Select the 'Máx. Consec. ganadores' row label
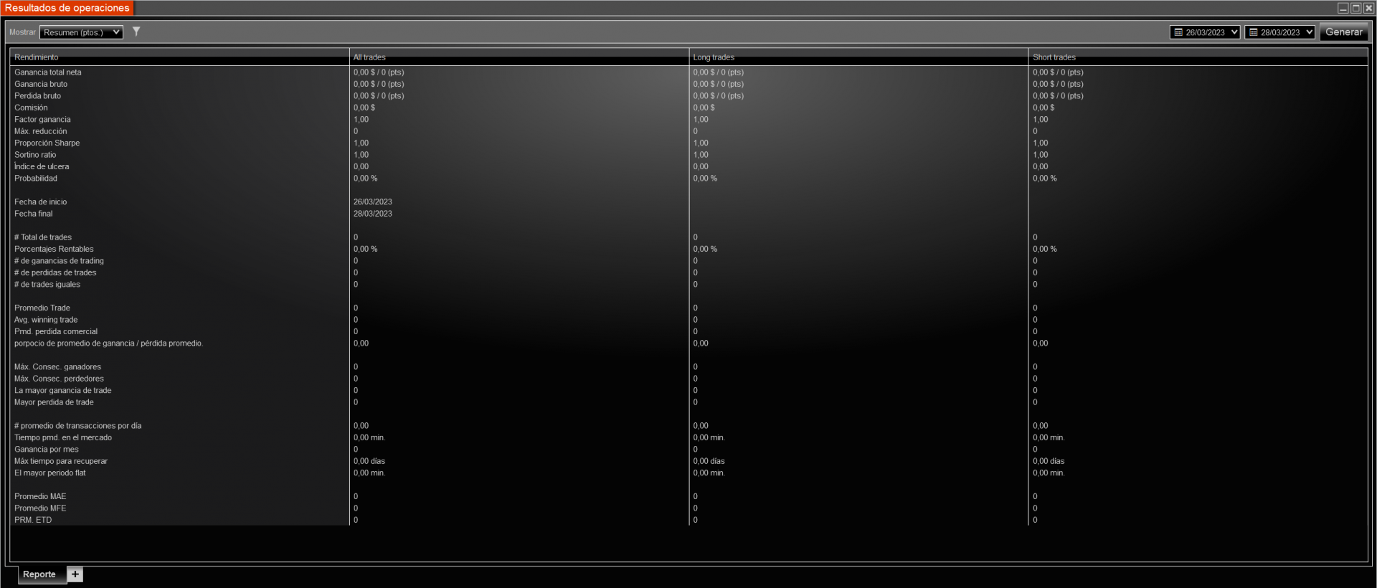The width and height of the screenshot is (1377, 588). tap(58, 367)
